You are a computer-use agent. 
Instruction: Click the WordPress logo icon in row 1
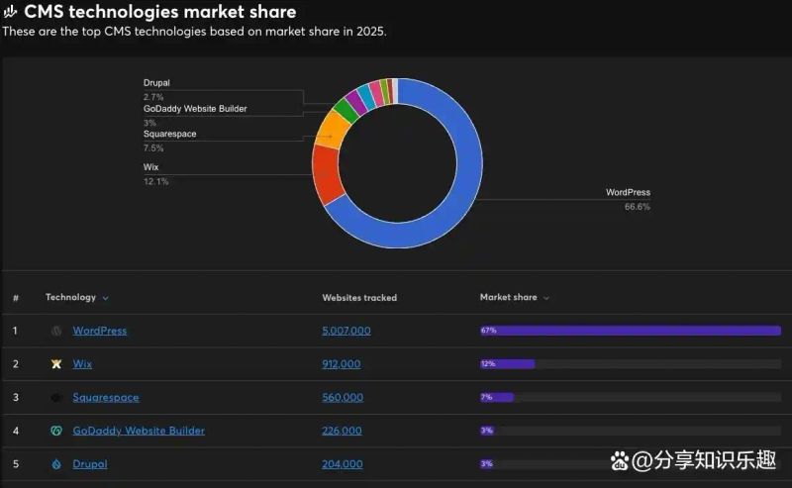click(x=56, y=331)
